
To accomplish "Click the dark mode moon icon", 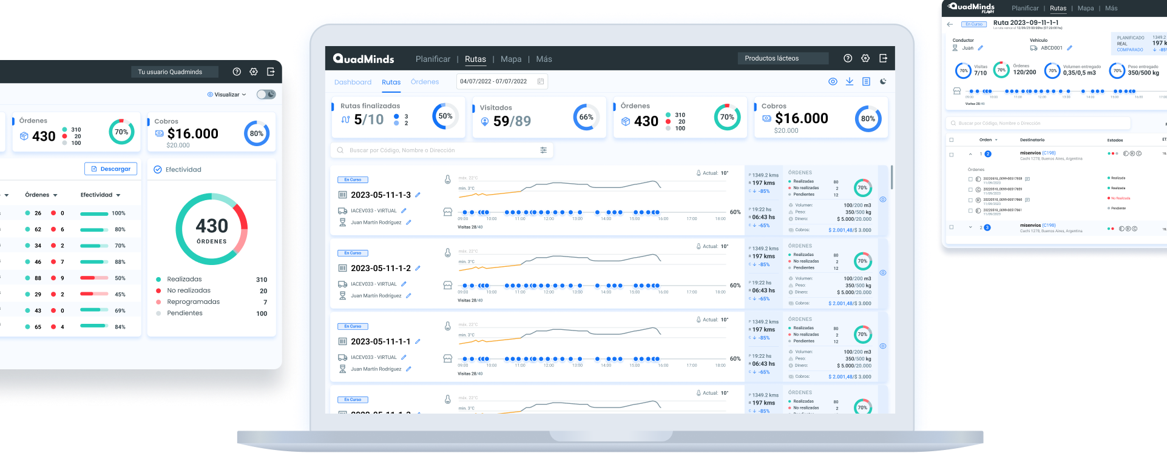I will click(883, 81).
